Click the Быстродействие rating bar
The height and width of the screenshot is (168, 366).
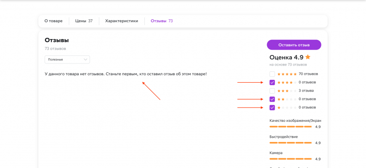click(291, 143)
